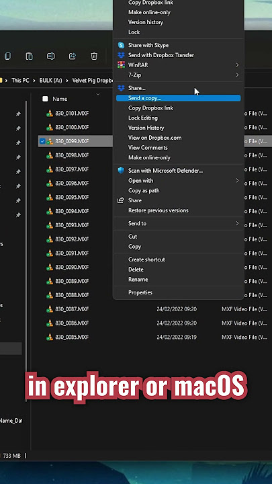The width and height of the screenshot is (272, 484).
Task: Click the Skype icon beside Share with Skype
Action: [x=121, y=46]
